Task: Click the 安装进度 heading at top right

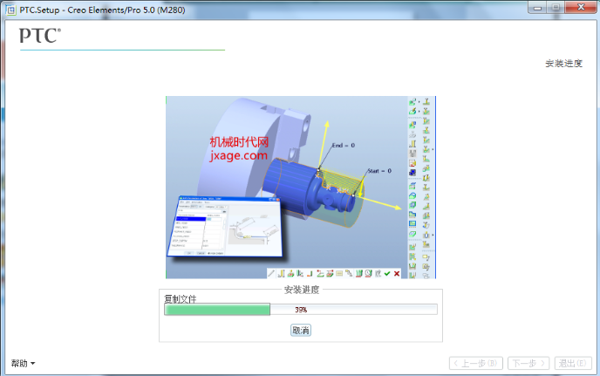Action: point(563,63)
